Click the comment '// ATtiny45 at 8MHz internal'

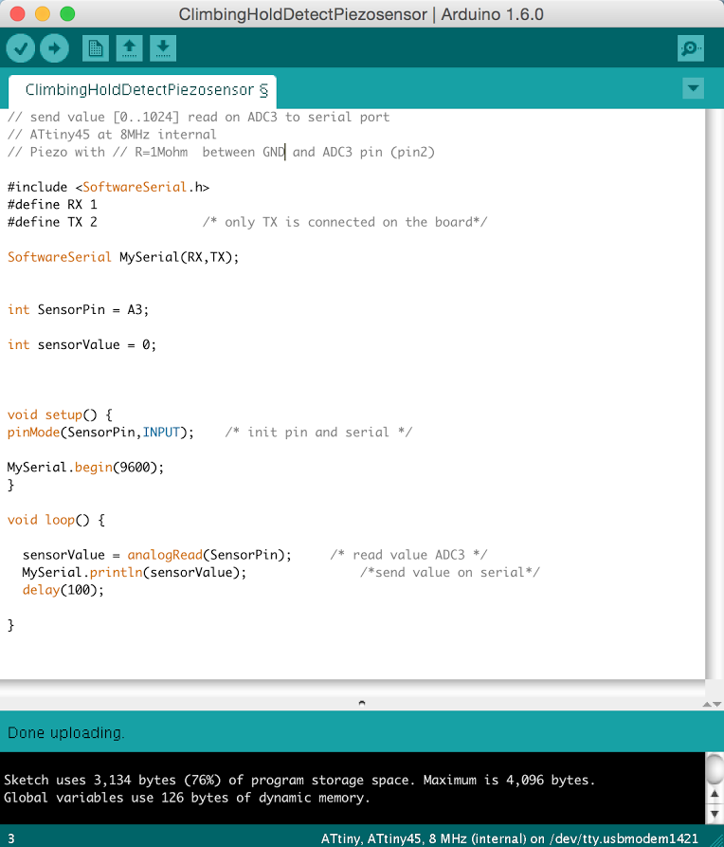point(112,135)
